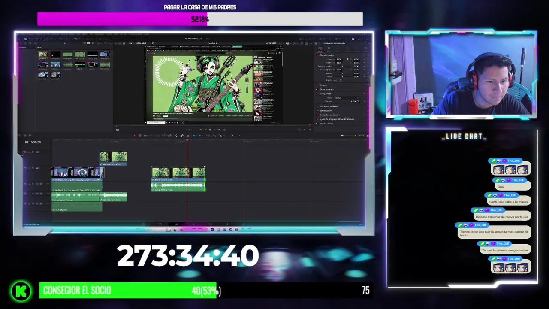Open the Timeline 1 name dropdown
The width and height of the screenshot is (549, 309).
212,43
